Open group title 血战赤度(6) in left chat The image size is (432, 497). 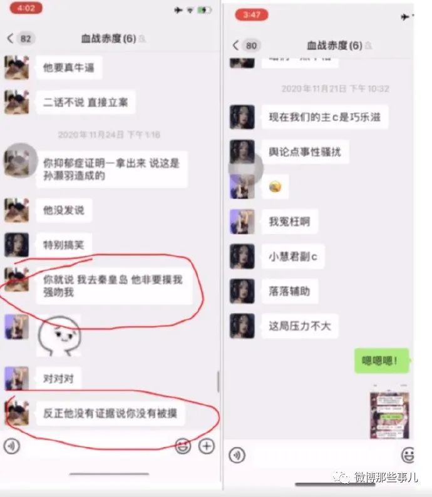point(109,39)
